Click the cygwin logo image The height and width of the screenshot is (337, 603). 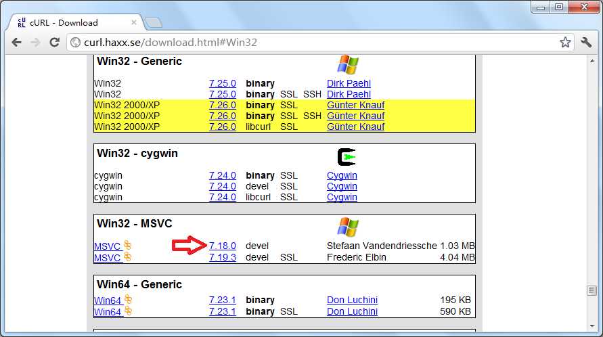point(347,157)
